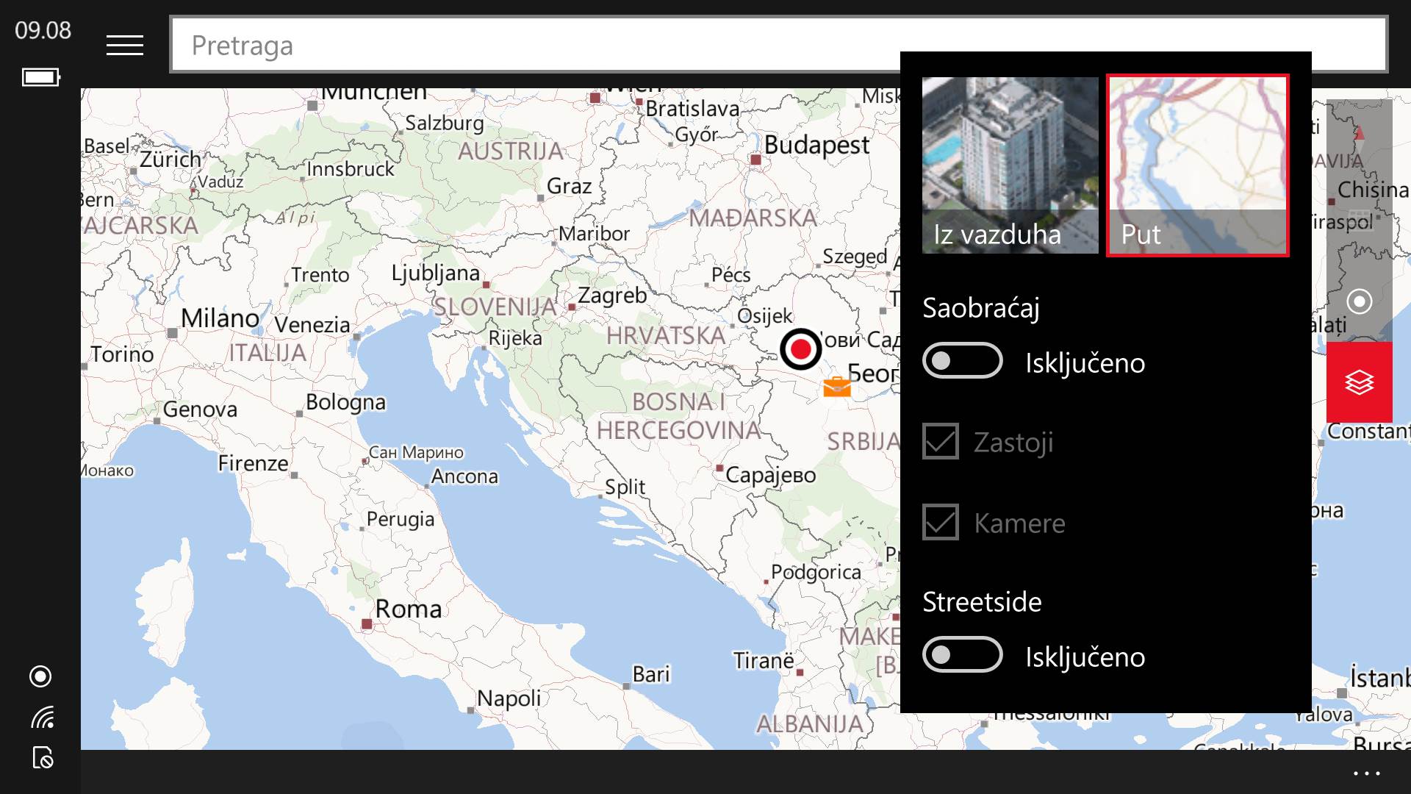1411x794 pixels.
Task: Turn on the Streetside toggle
Action: [x=962, y=655]
